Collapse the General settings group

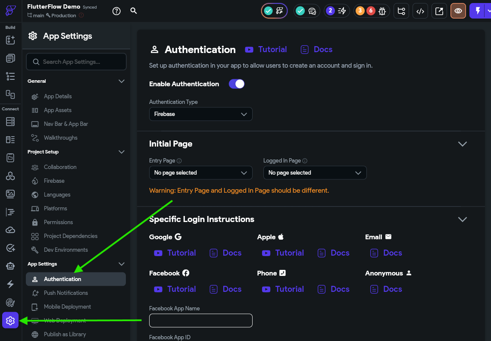coord(122,81)
